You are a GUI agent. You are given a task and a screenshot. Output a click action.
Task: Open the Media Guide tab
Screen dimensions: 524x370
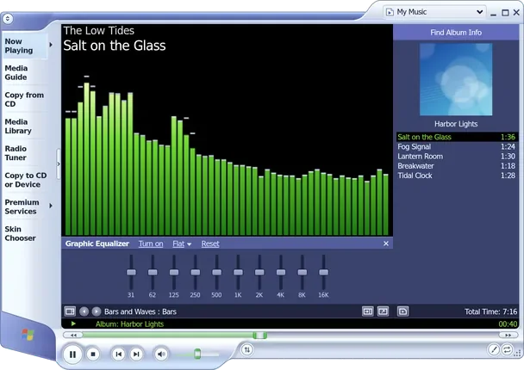[24, 73]
